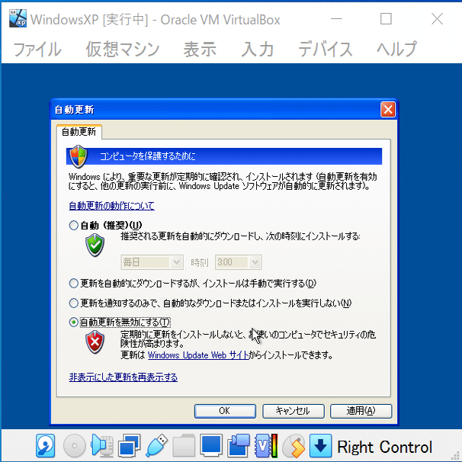Minimize the VirtualBox window
462x462 pixels.
336,19
